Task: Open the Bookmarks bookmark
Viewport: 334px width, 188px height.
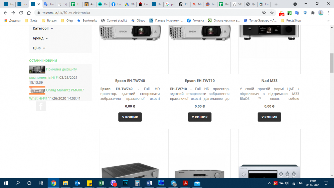Action: tap(87, 21)
